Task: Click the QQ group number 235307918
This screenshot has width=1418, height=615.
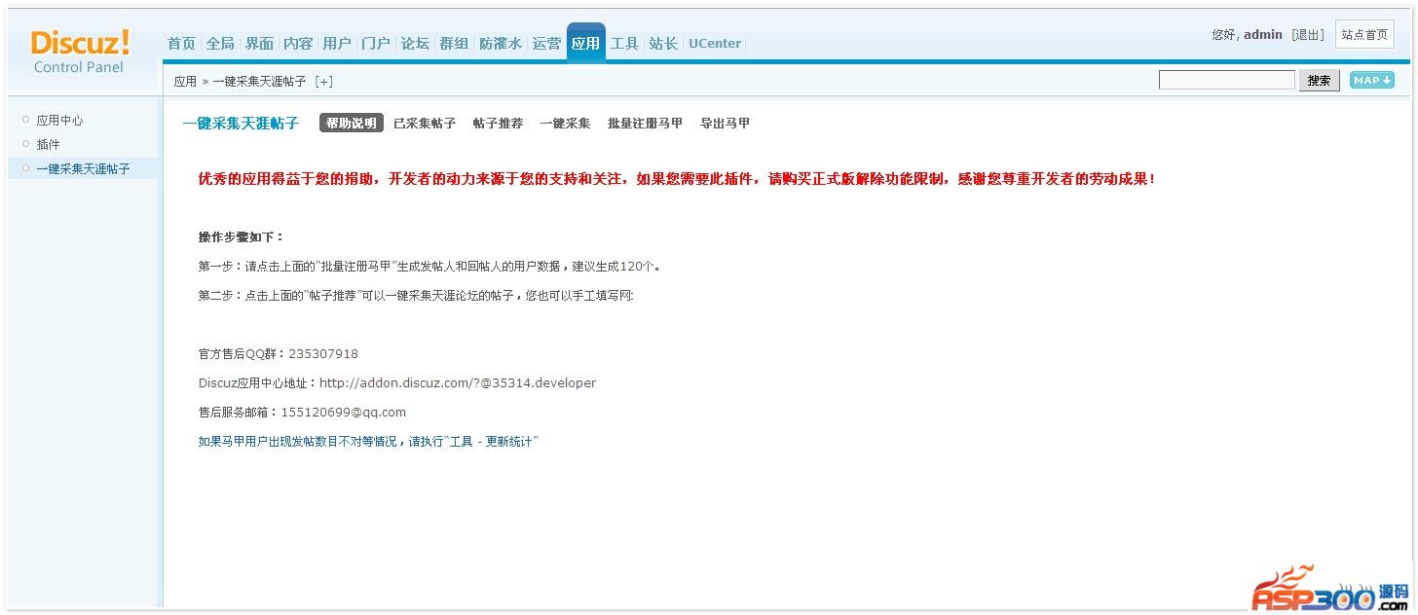Action: 323,354
